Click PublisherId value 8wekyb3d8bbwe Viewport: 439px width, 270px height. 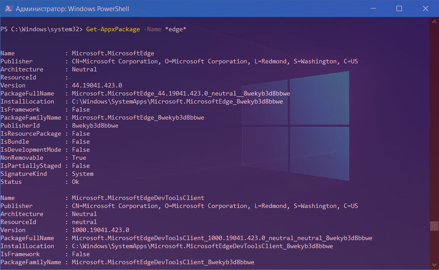pos(95,126)
